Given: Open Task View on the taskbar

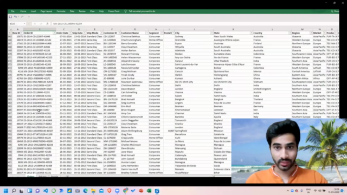Looking at the screenshot, I should pos(22,191).
